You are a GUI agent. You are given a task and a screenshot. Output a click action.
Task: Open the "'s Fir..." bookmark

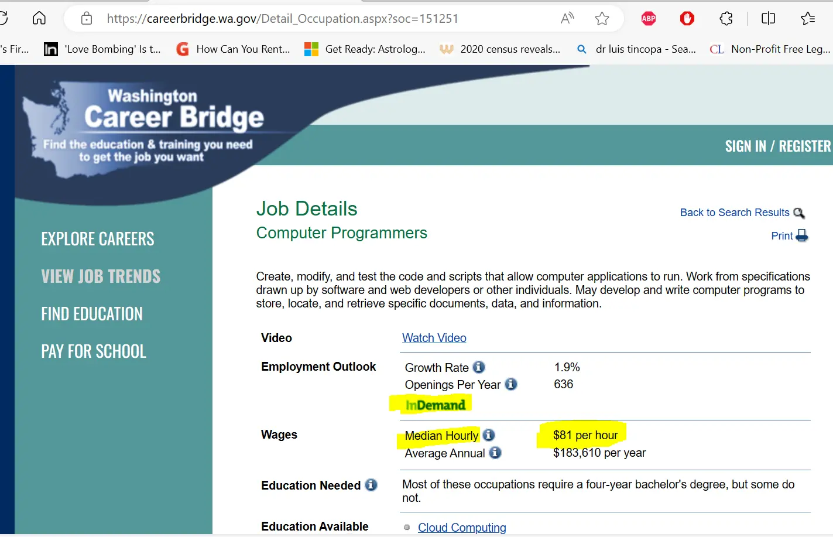[x=15, y=49]
